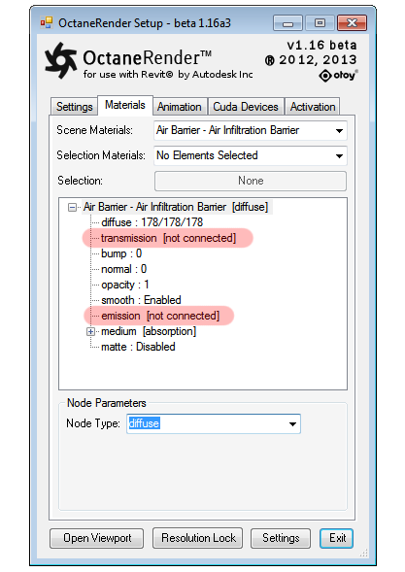The width and height of the screenshot is (405, 572).
Task: Select the bump : 0 row
Action: (x=121, y=253)
